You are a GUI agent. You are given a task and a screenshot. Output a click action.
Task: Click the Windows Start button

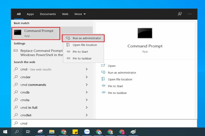(x=5, y=132)
